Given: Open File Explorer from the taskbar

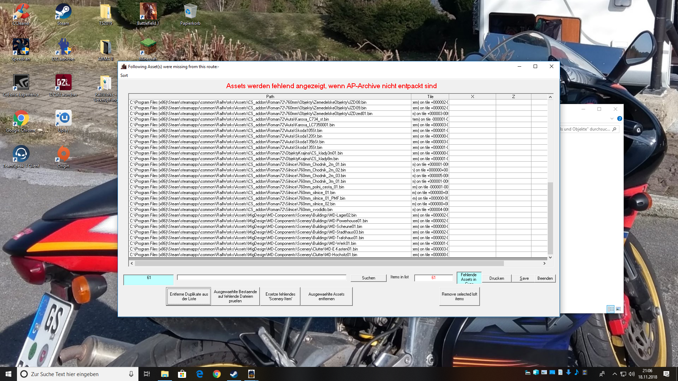Looking at the screenshot, I should point(165,374).
